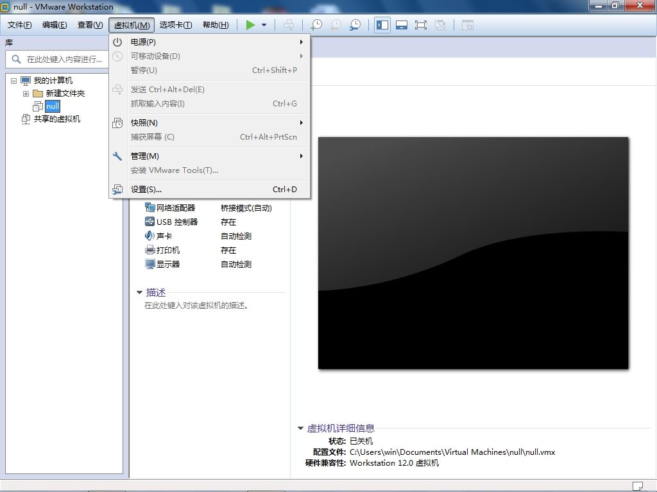Enter full screen mode icon
Screen dimensions: 657x492
421,25
